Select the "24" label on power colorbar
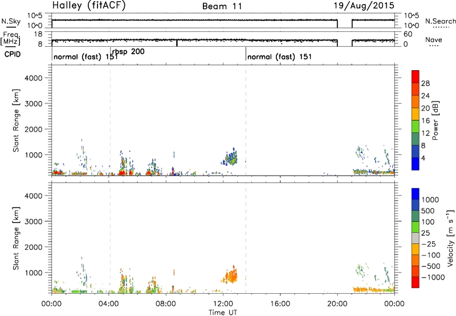Screen dimensions: 456x316 point(425,96)
